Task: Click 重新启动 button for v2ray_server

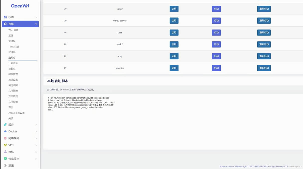Action: tap(264, 20)
